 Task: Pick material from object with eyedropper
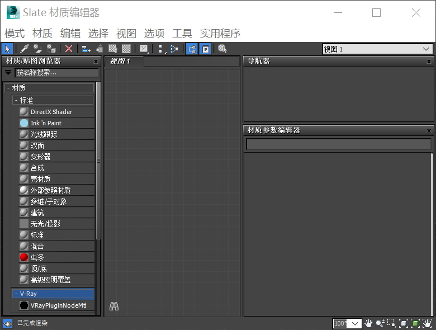click(25, 49)
